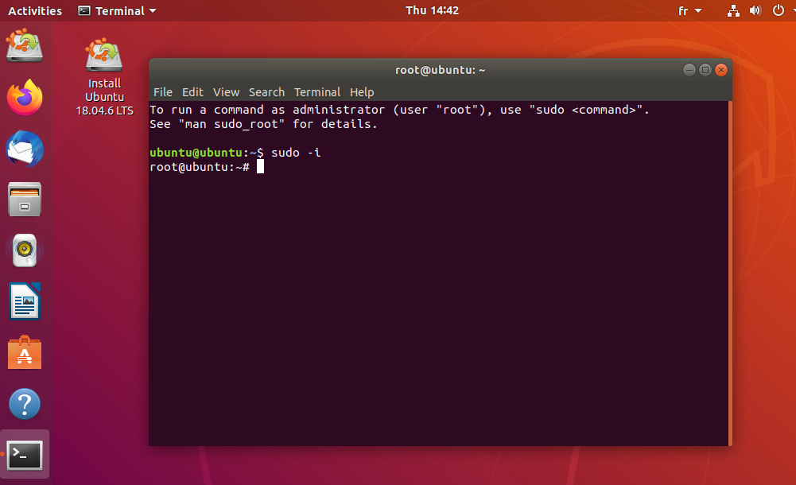Open Install Ubuntu 18.04.6 LTS desktop shortcut
This screenshot has width=796, height=485.
[104, 78]
